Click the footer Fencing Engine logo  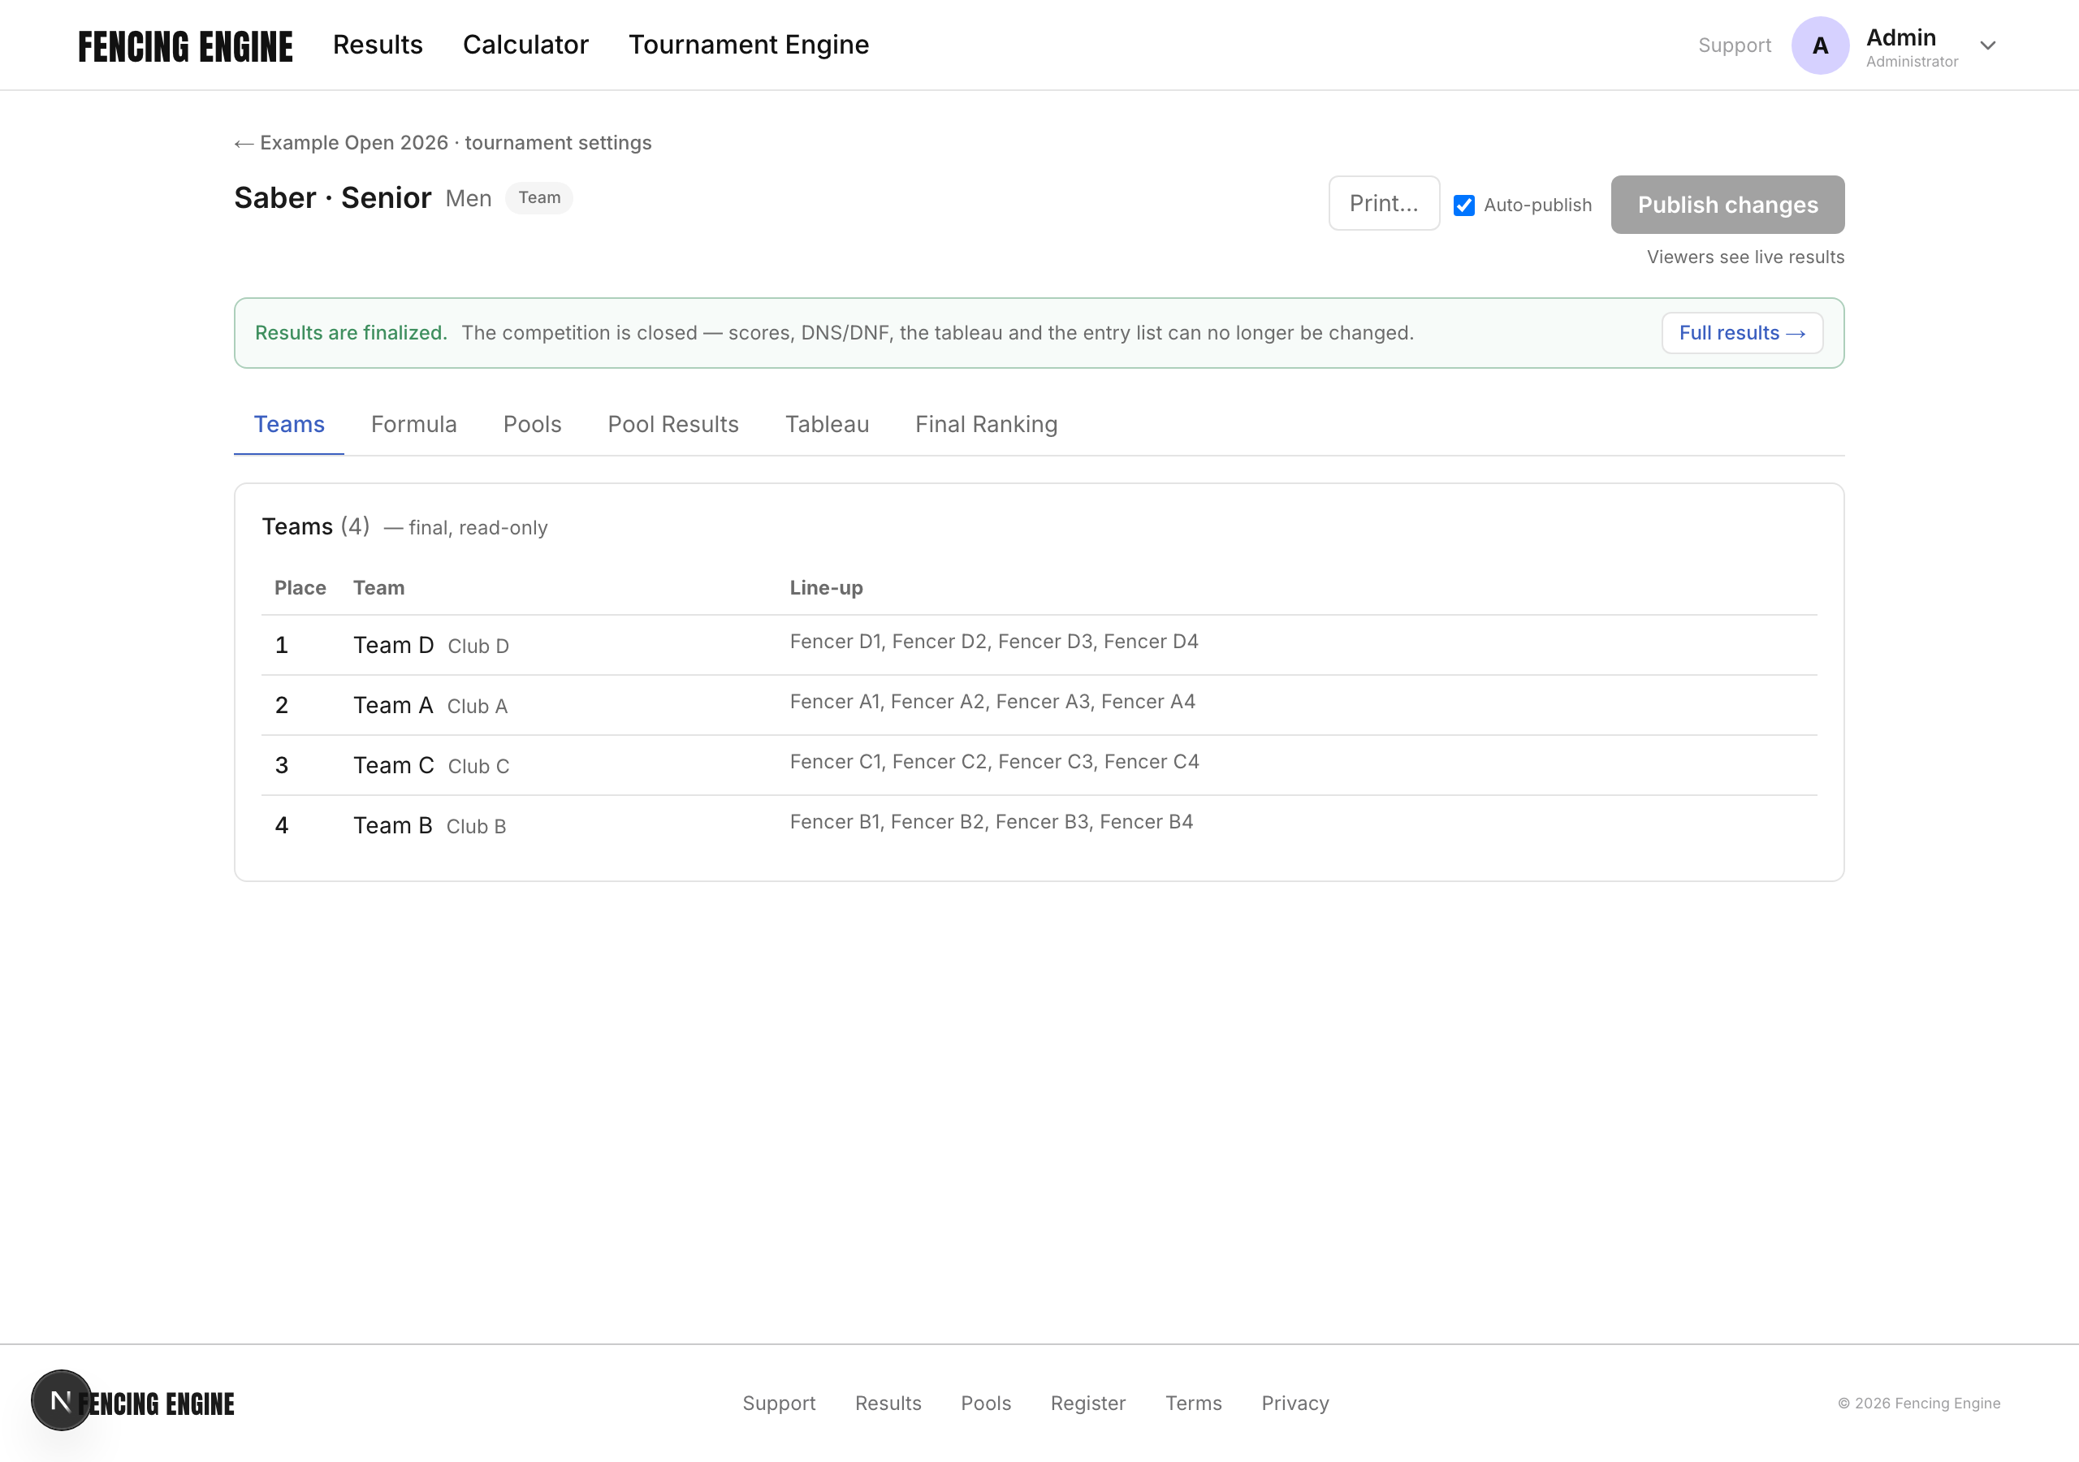(x=156, y=1404)
